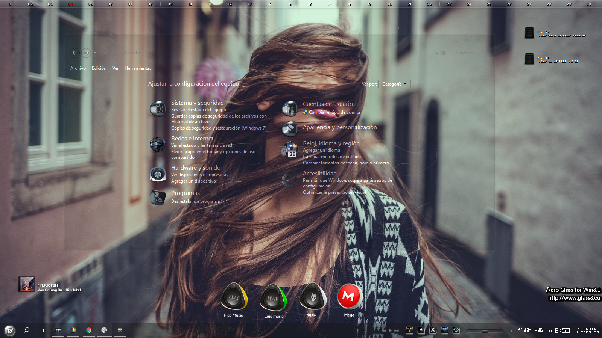This screenshot has height=338, width=602.
Task: Open recent locations arrow beside navigation buttons
Action: (95, 53)
